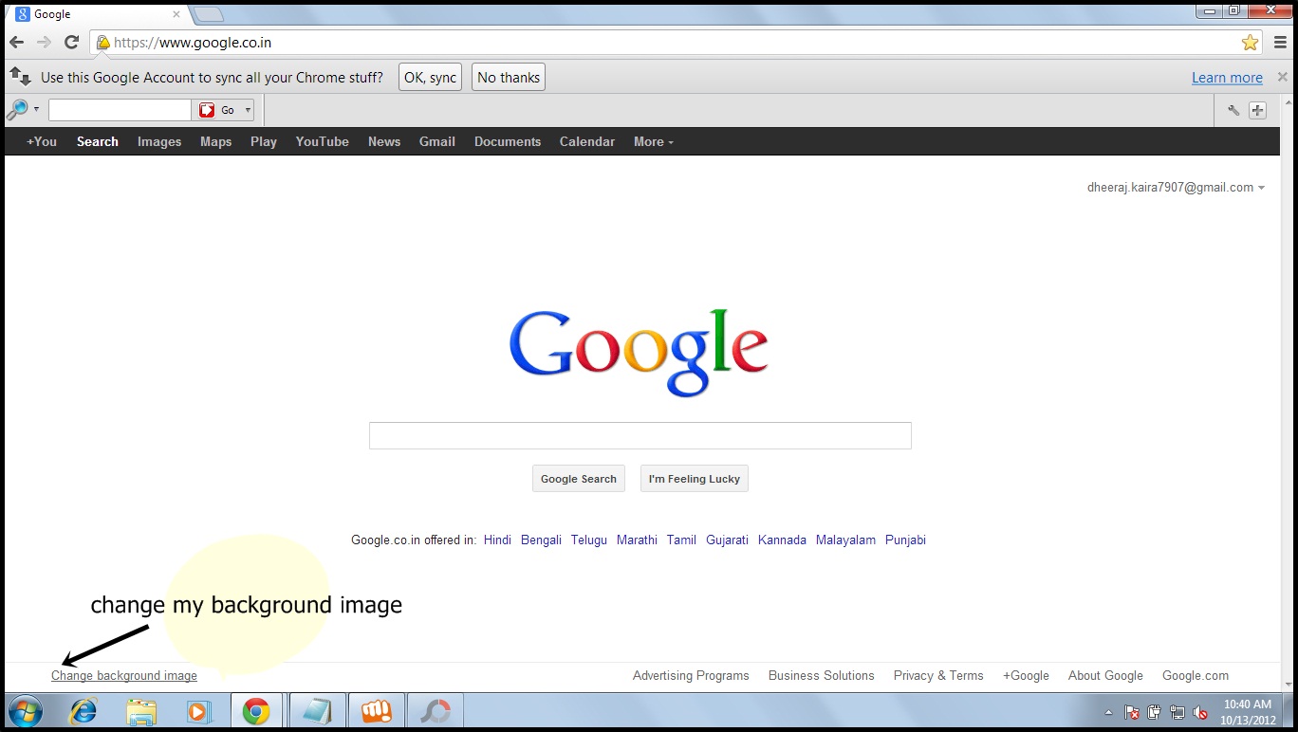
Task: Click the Change background image link
Action: [124, 676]
